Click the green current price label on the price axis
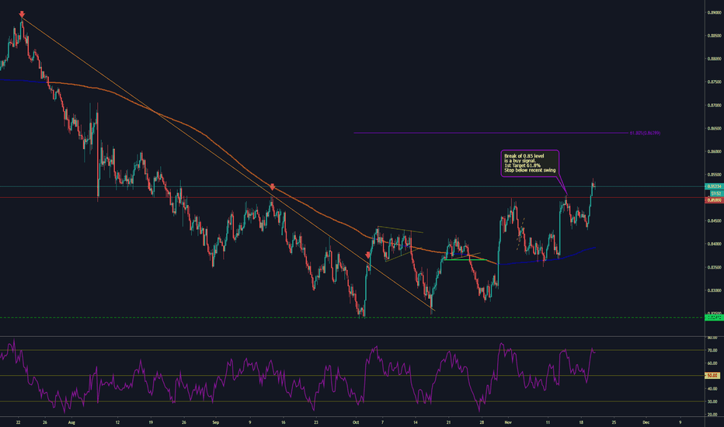 coord(715,186)
